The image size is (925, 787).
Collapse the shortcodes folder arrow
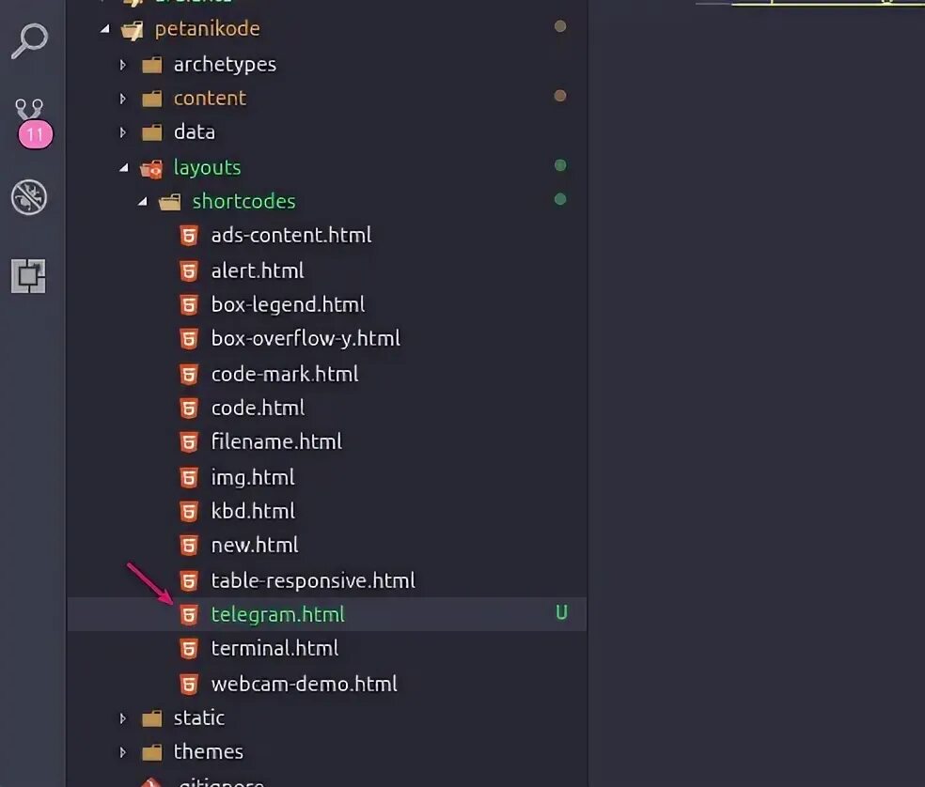point(143,202)
